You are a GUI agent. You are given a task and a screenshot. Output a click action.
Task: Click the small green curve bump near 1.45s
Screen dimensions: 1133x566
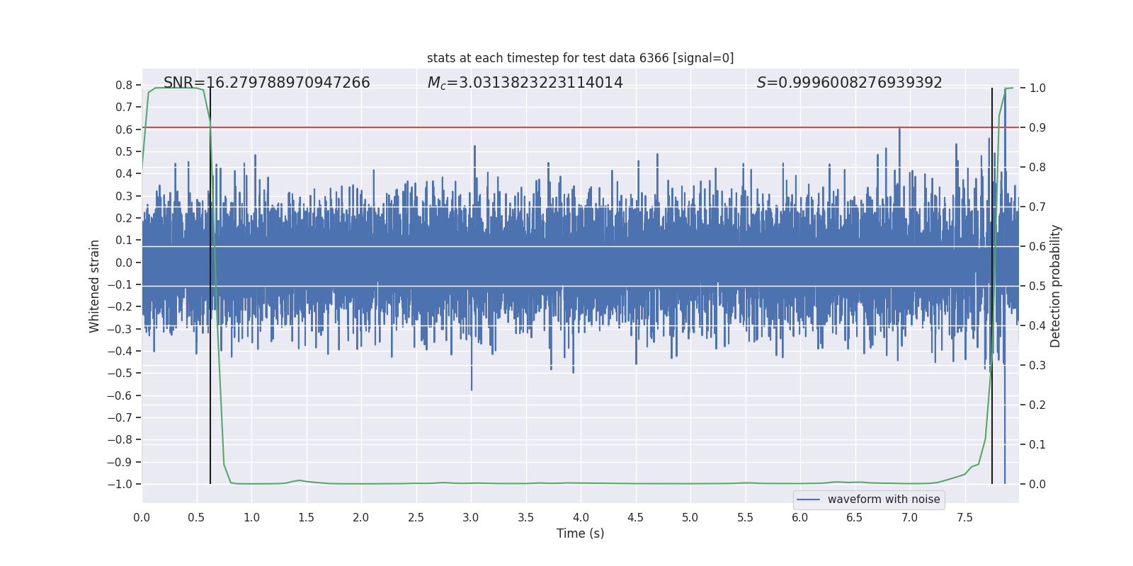(x=300, y=480)
